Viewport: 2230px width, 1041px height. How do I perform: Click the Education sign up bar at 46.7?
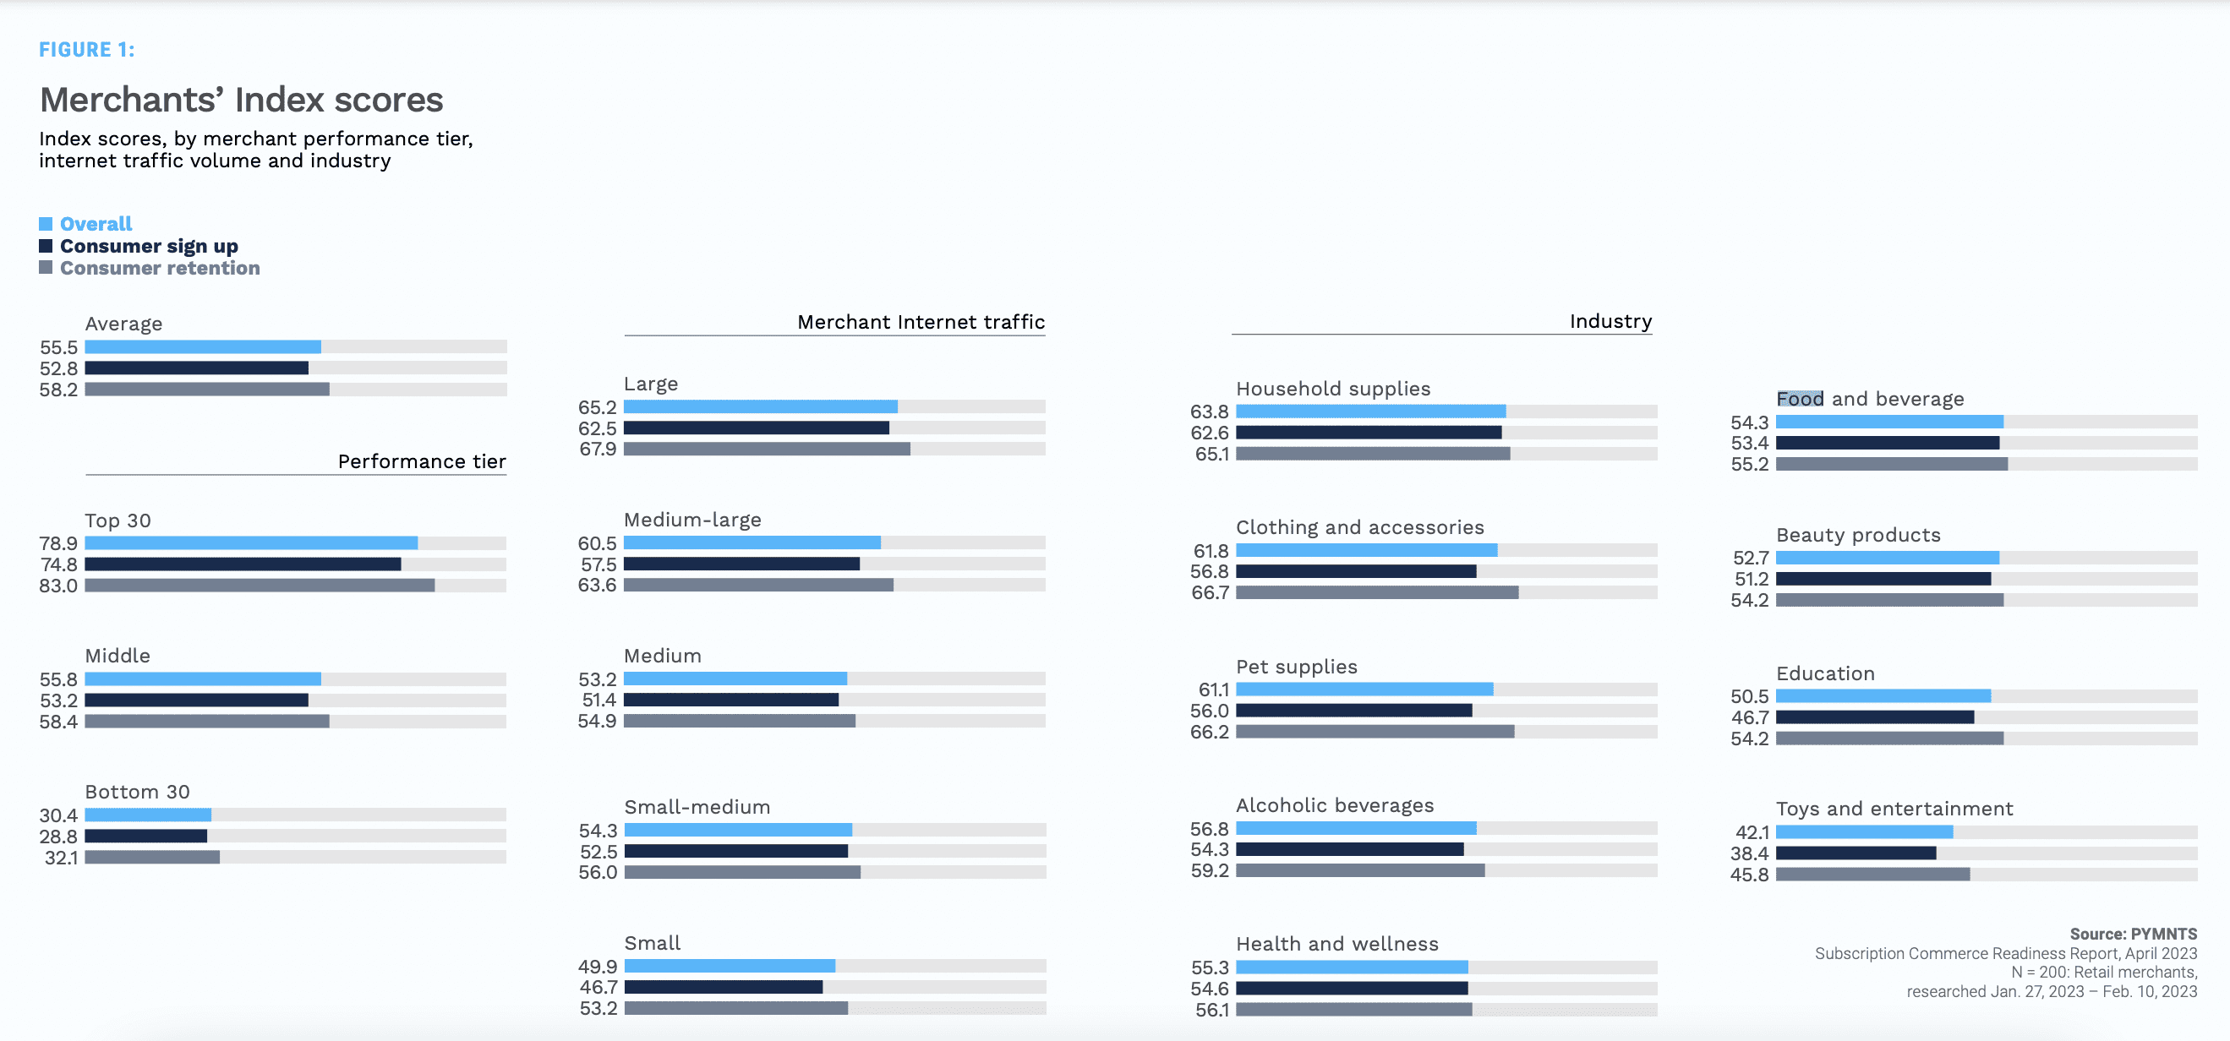click(1874, 717)
